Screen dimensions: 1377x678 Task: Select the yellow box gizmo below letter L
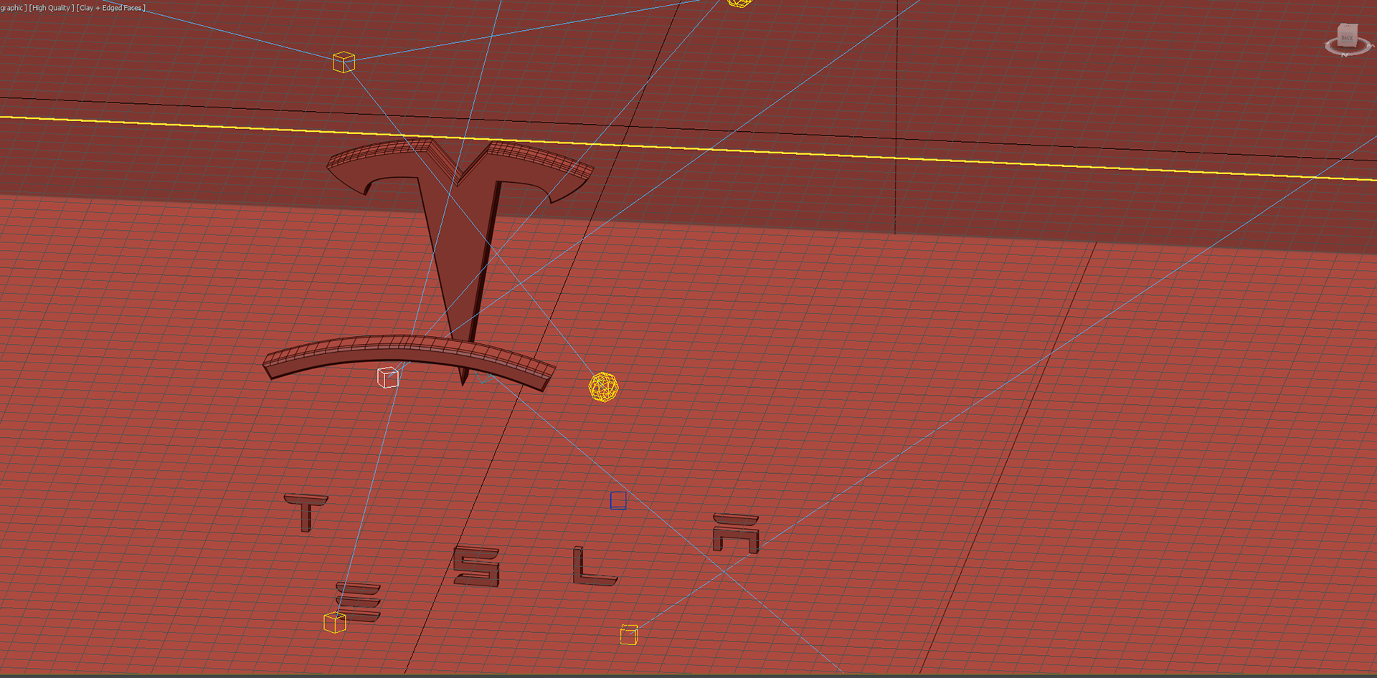coord(629,634)
